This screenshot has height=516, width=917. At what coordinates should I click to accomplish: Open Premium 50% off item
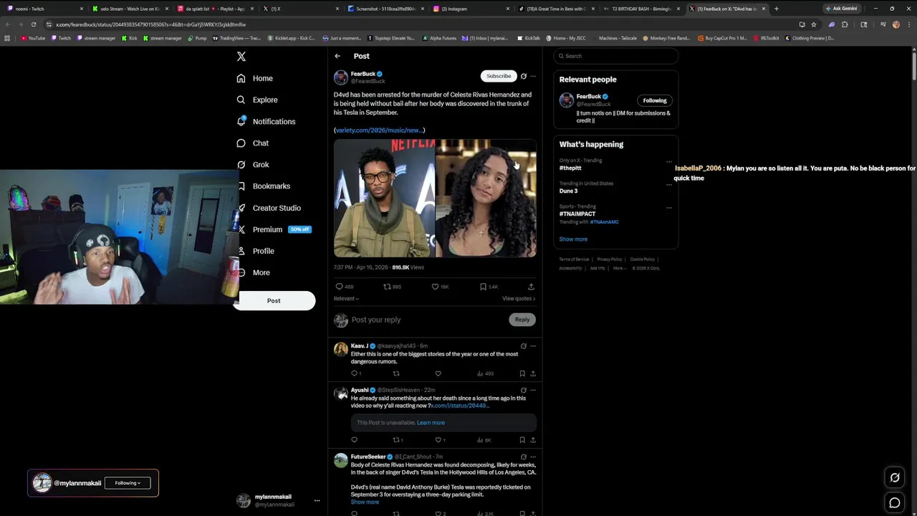pos(274,229)
